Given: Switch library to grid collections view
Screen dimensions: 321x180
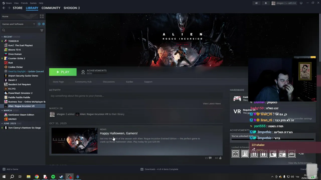Looking at the screenshot, I should coord(42,16).
